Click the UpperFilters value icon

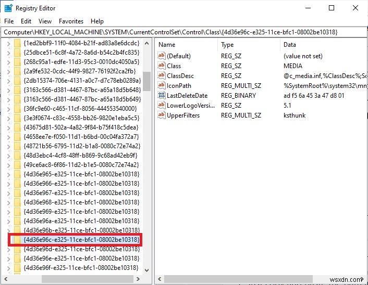click(161, 115)
